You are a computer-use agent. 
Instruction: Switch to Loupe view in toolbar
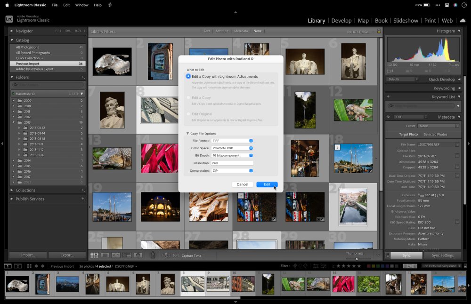105,255
